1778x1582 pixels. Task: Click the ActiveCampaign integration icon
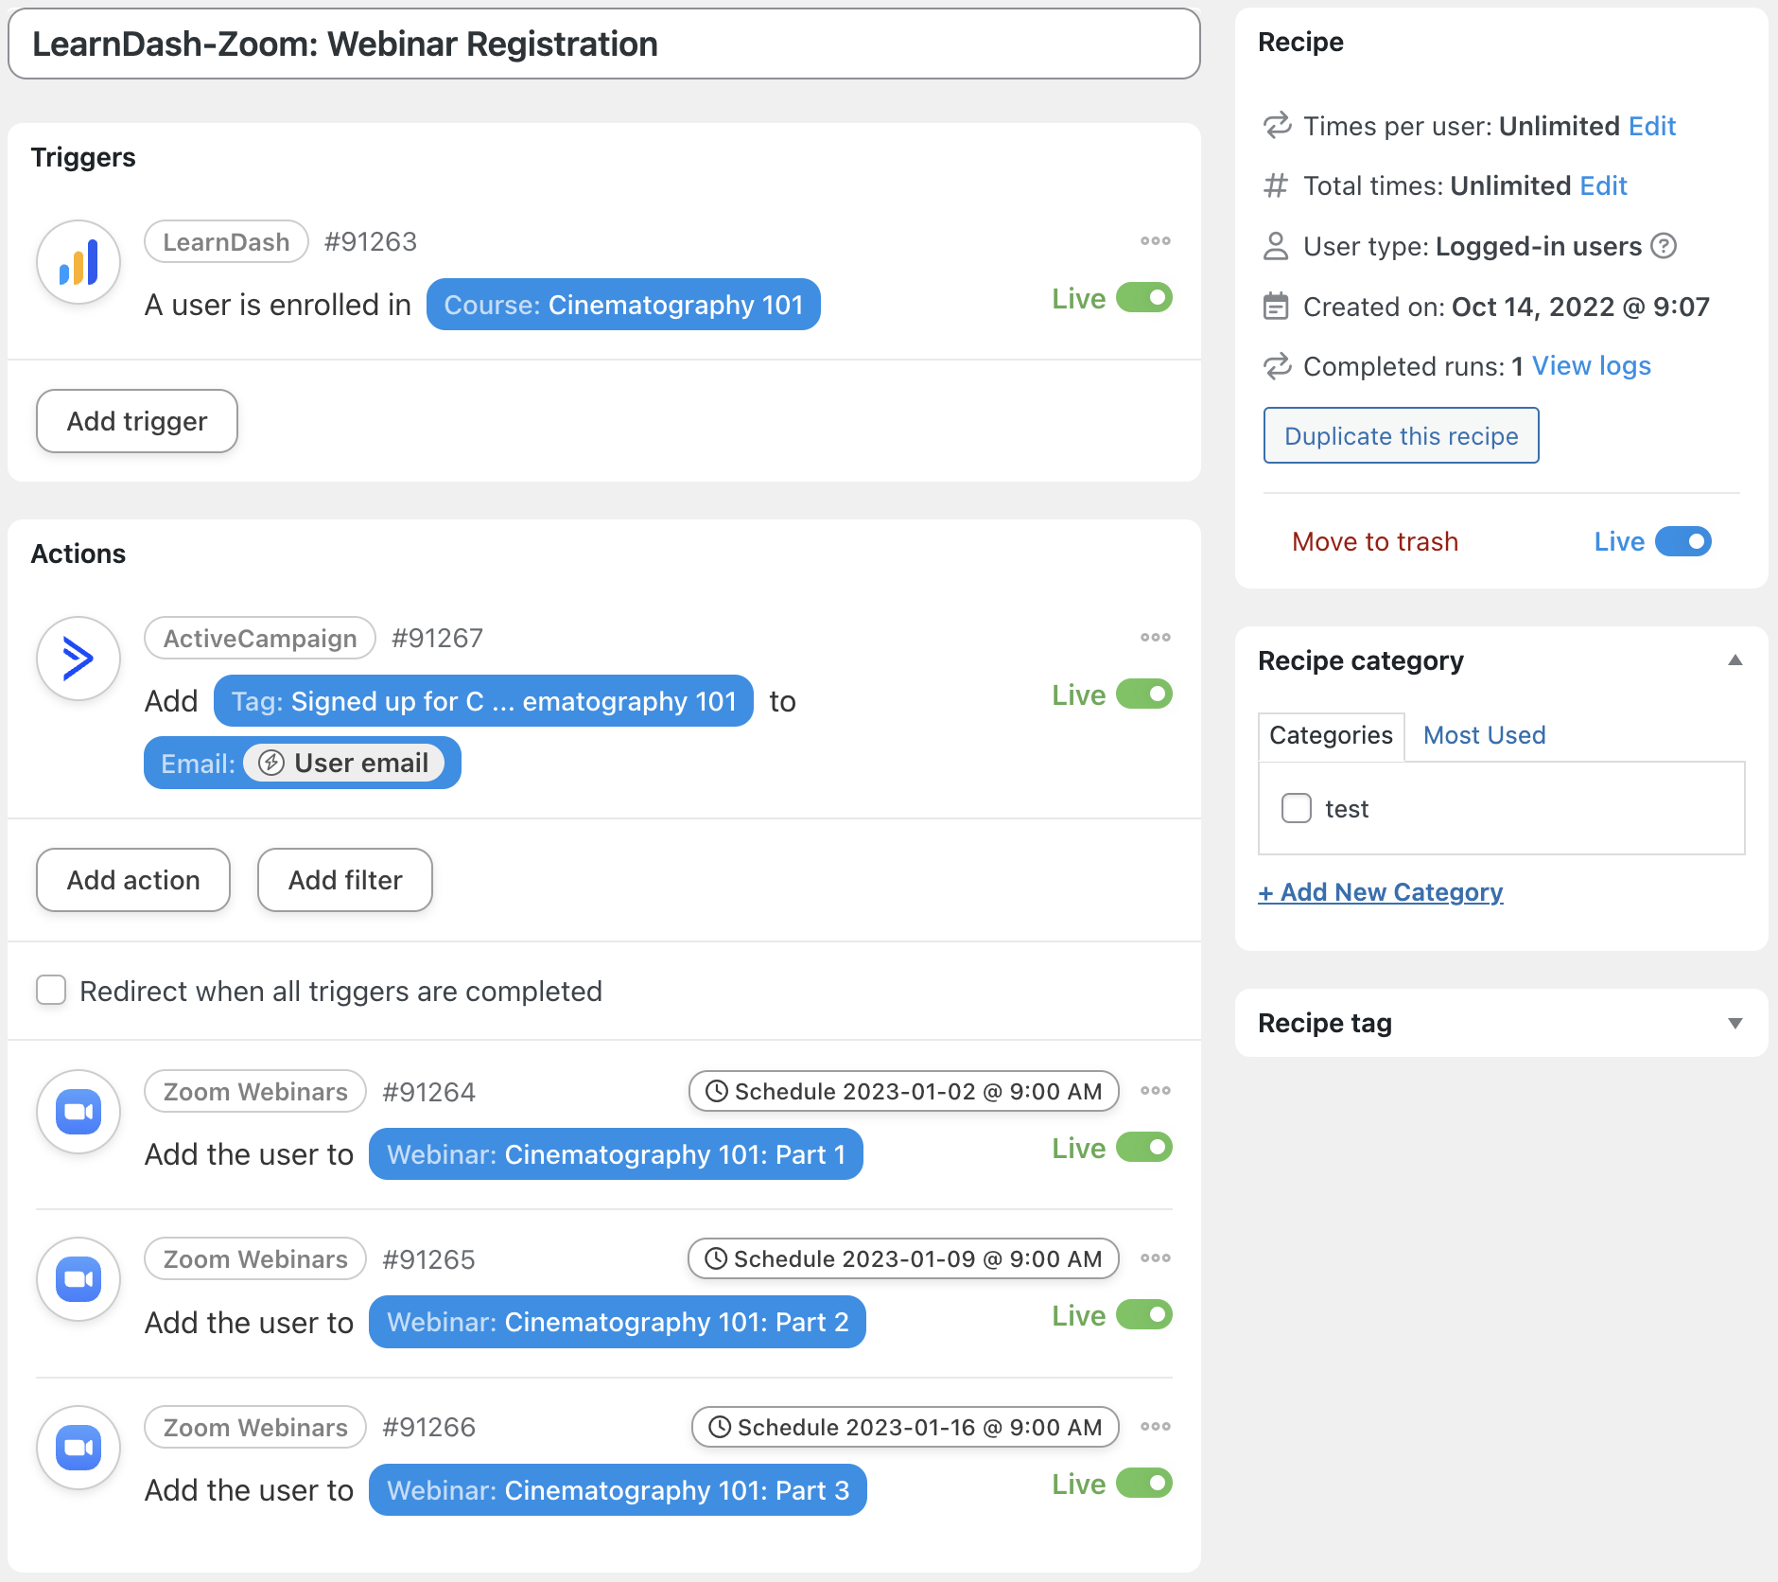pos(78,659)
